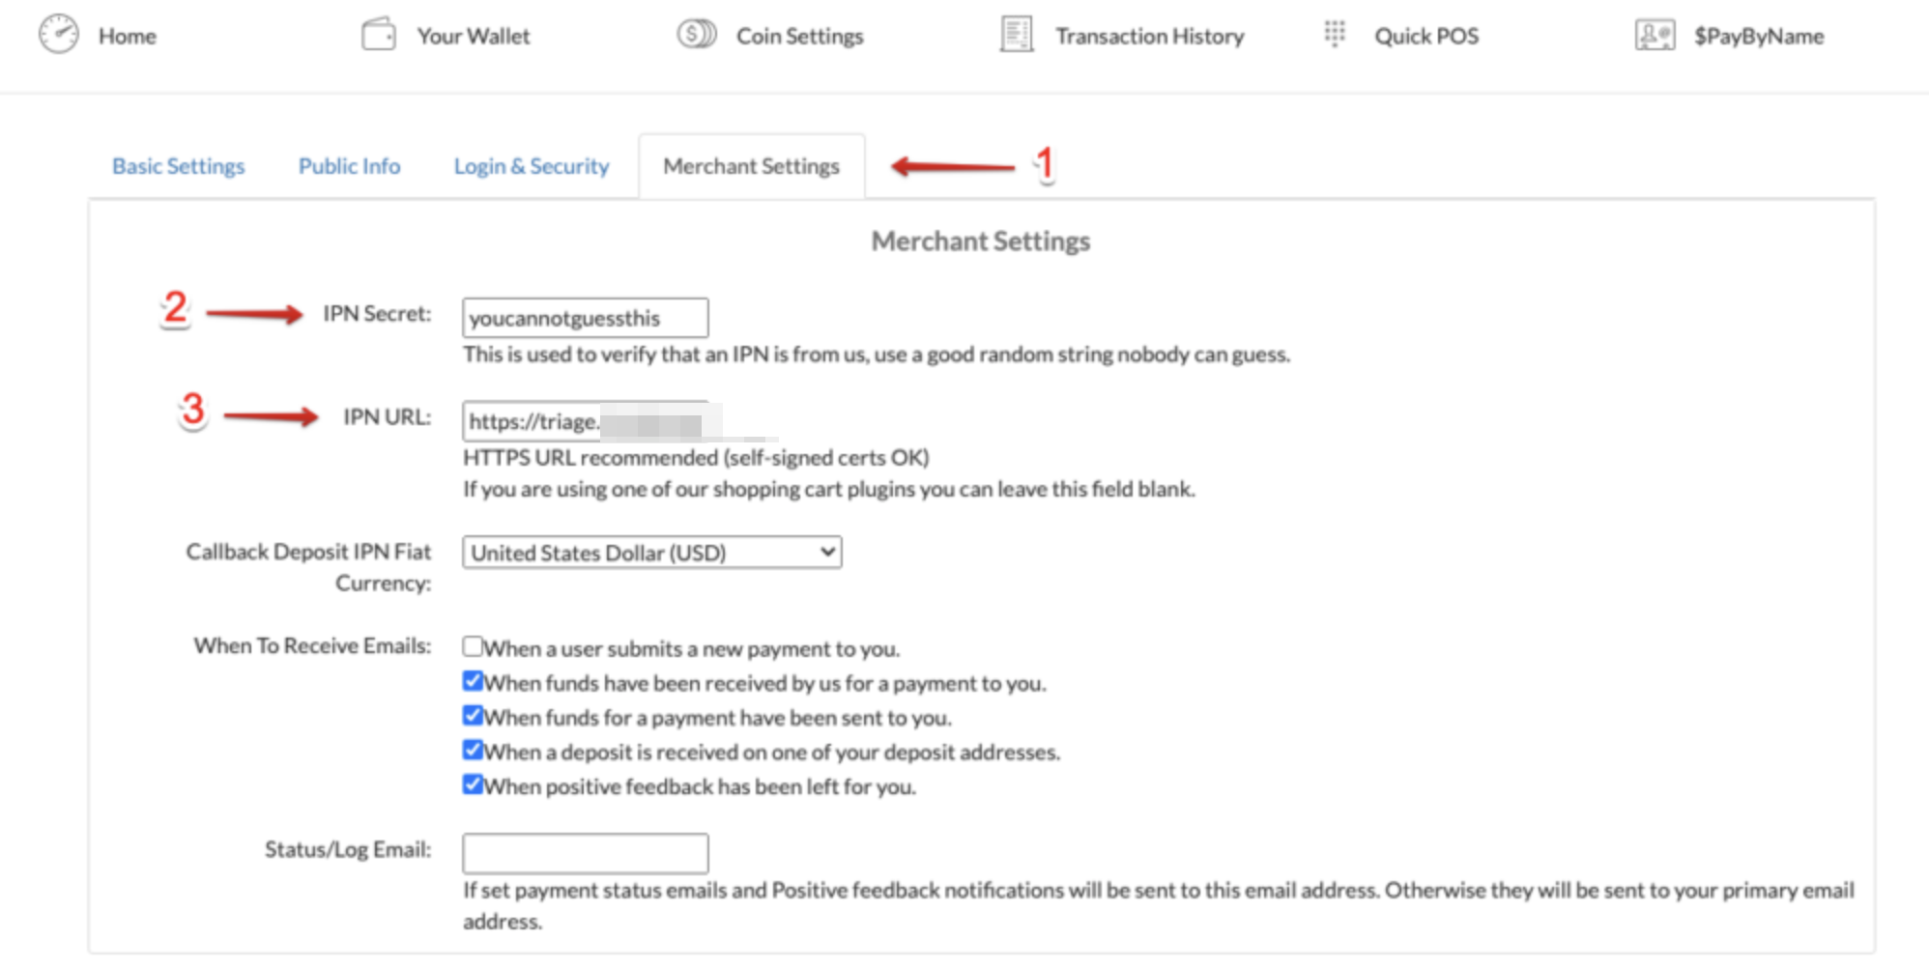Uncheck funds sent to you email option
The image size is (1929, 968).
pos(473,716)
